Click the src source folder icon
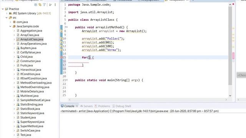Image resolution: width=246 pixels, height=138 pixels. [x=10, y=18]
